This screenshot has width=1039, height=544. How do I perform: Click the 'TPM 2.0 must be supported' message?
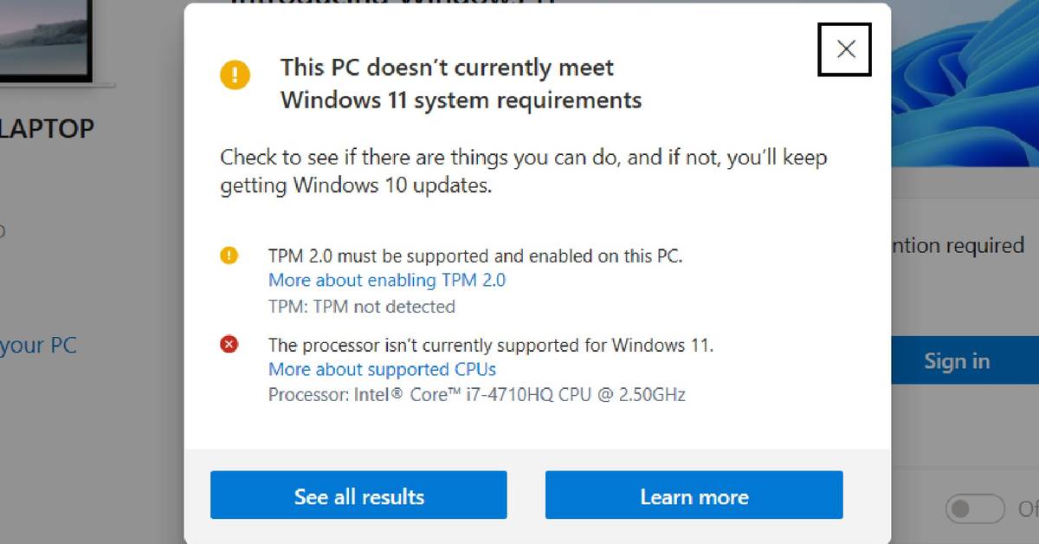[475, 256]
